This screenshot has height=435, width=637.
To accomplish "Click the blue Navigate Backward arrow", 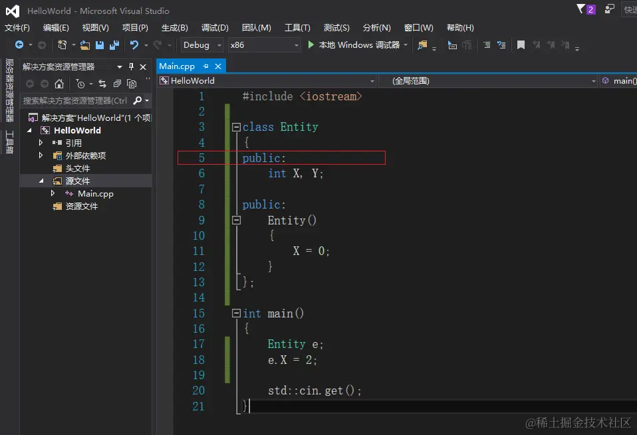I will (19, 44).
